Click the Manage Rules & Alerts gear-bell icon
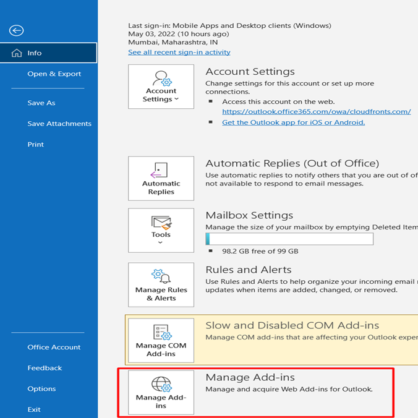Image resolution: width=418 pixels, height=418 pixels. pyautogui.click(x=161, y=276)
